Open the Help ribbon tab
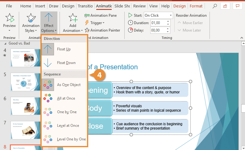 165,6
